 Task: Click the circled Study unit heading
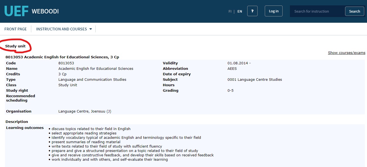pos(15,46)
